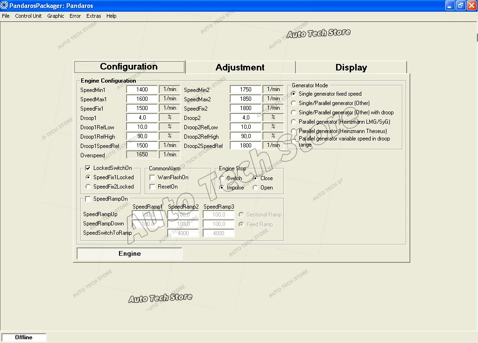Screen dimensions: 478x343
Task: Click the Droop2SpeedRef value field
Action: (246, 146)
